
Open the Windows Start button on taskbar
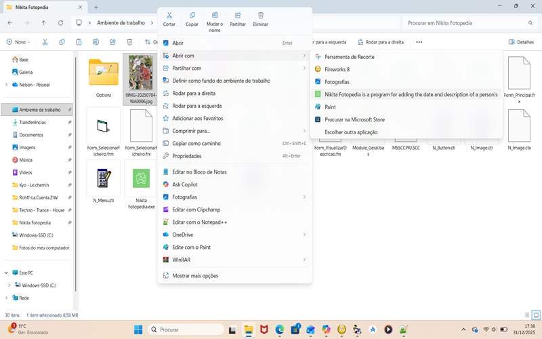138,330
